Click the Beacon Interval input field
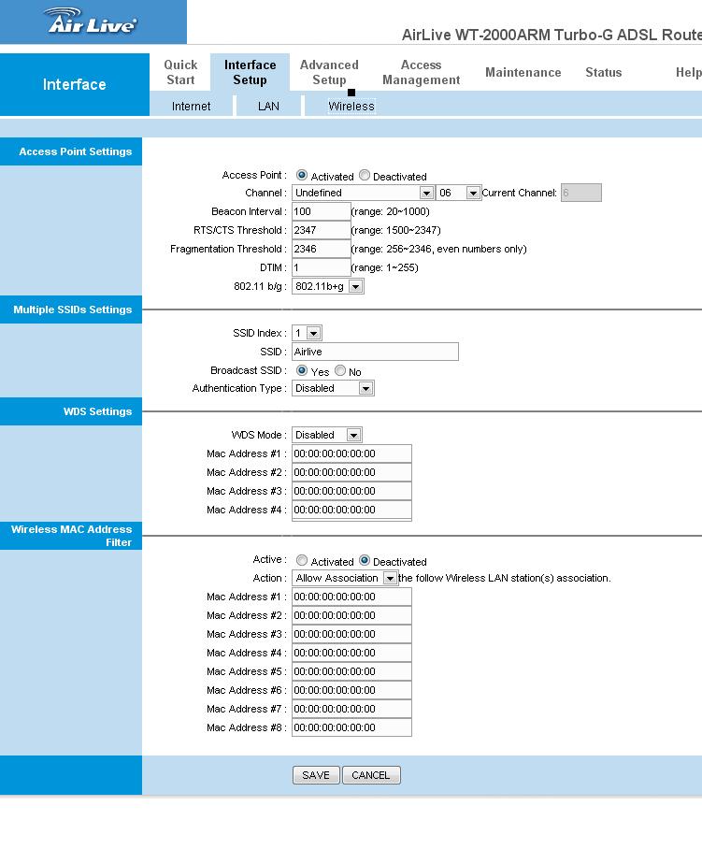 pos(322,211)
